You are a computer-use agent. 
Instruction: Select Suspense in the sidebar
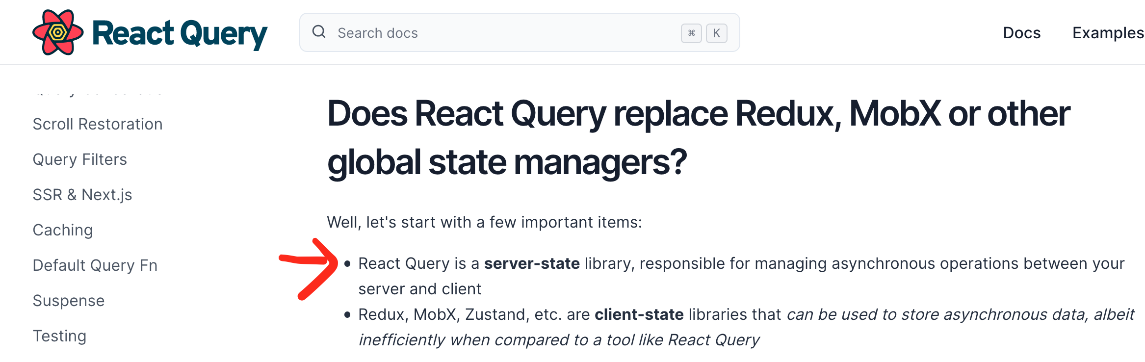[69, 301]
